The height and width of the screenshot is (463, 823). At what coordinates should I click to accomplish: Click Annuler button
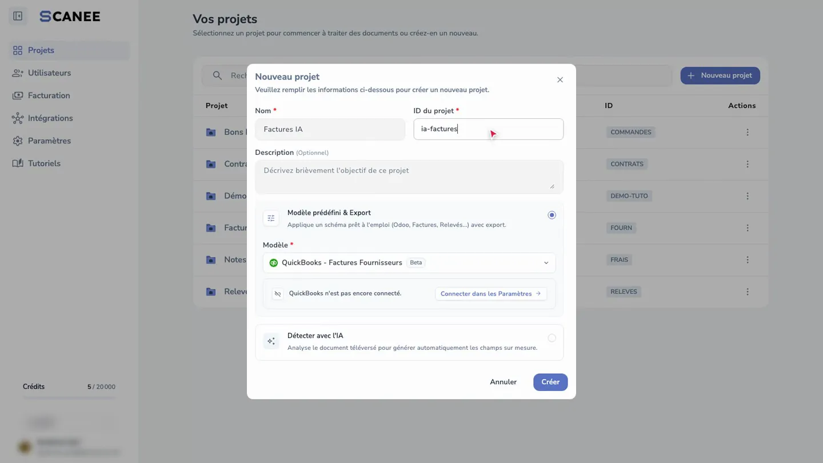click(503, 382)
